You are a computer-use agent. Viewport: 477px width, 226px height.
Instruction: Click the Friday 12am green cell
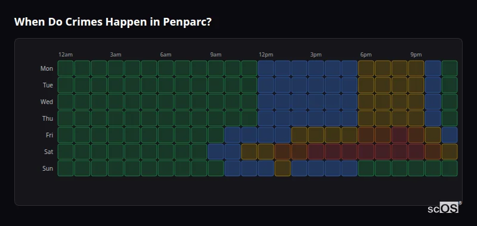point(66,135)
